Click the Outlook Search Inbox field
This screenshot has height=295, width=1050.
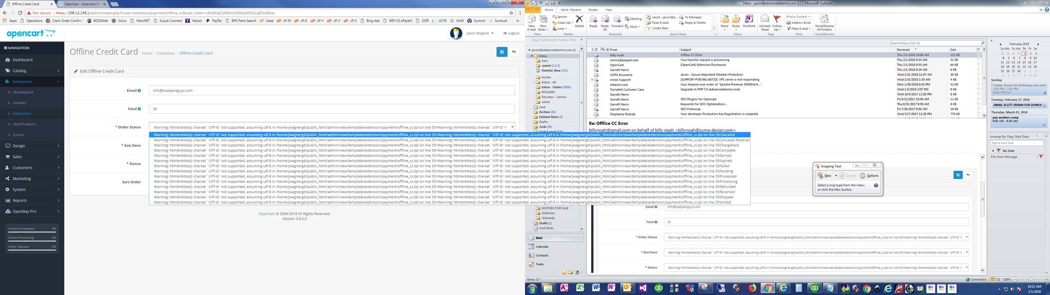coord(937,43)
